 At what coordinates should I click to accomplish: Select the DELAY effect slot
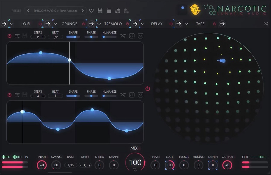[156, 24]
